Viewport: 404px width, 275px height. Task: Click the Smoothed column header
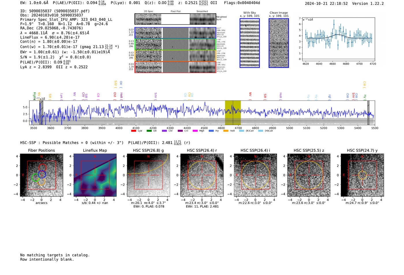click(202, 12)
